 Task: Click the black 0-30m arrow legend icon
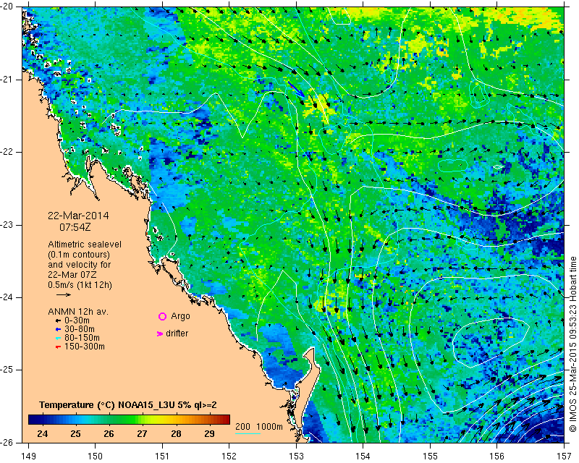(x=58, y=320)
